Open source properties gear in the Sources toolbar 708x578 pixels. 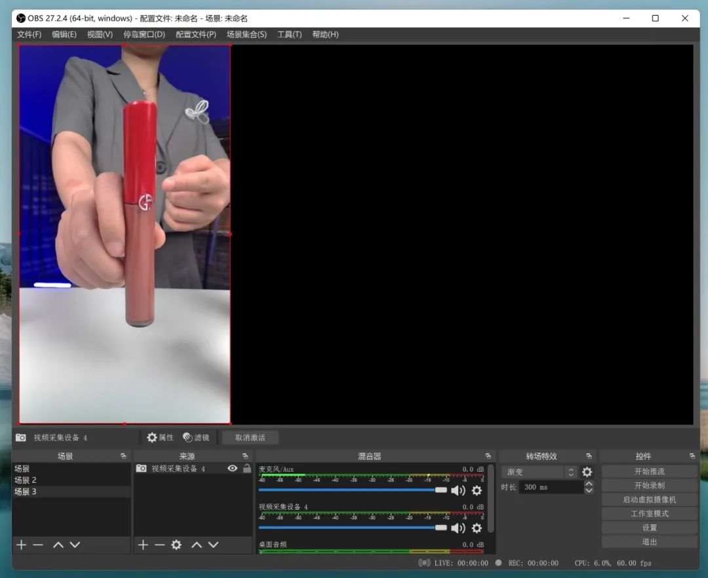point(176,545)
